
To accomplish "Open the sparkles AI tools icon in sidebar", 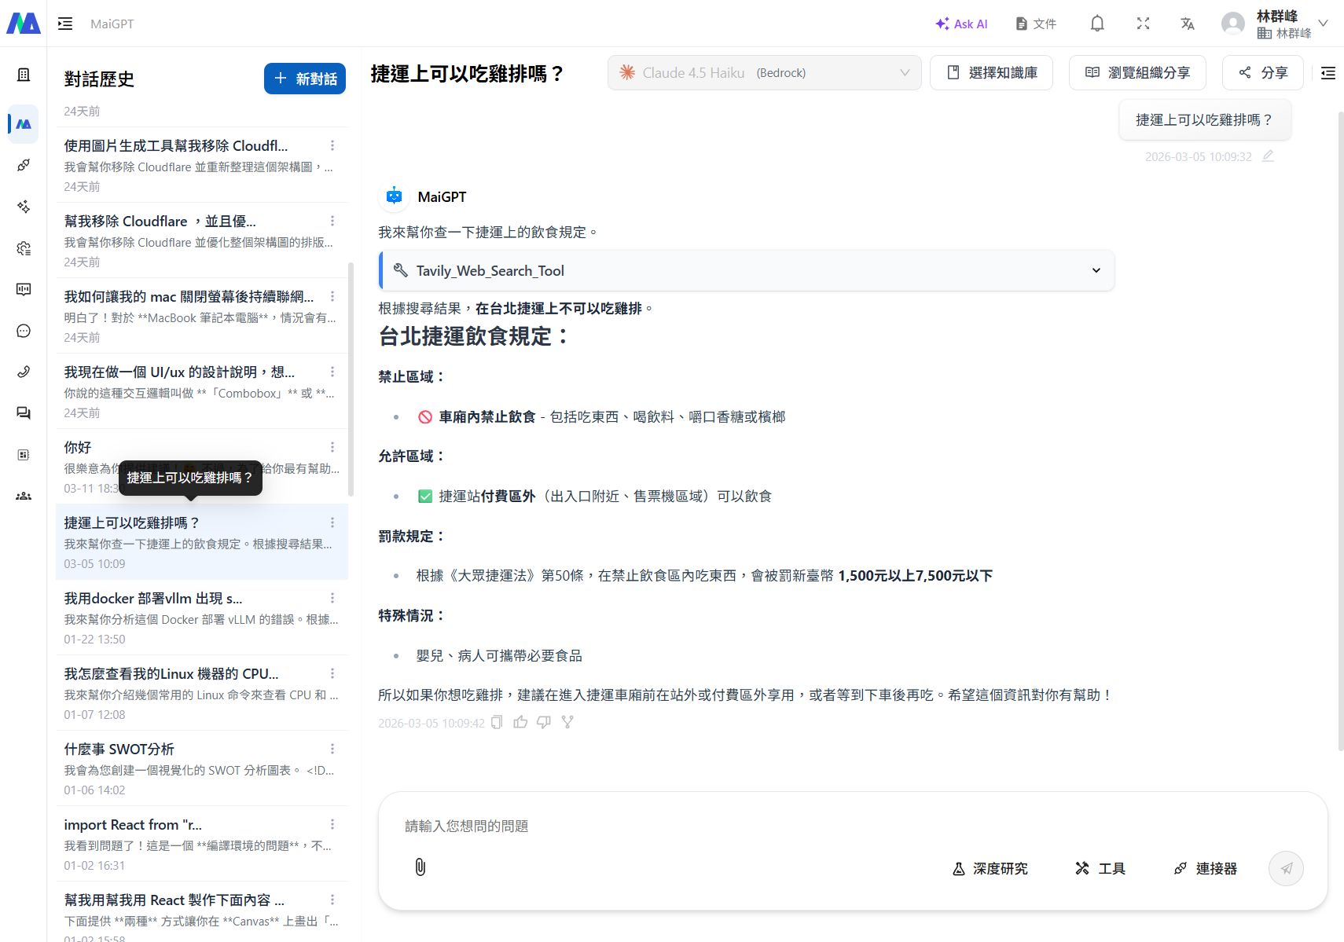I will pyautogui.click(x=23, y=207).
